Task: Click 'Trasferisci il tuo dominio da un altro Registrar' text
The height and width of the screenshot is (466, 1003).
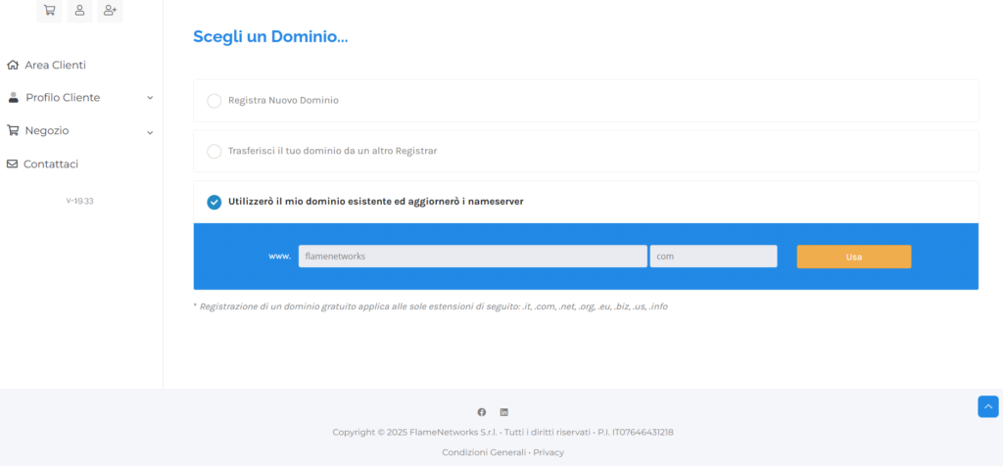Action: click(333, 151)
